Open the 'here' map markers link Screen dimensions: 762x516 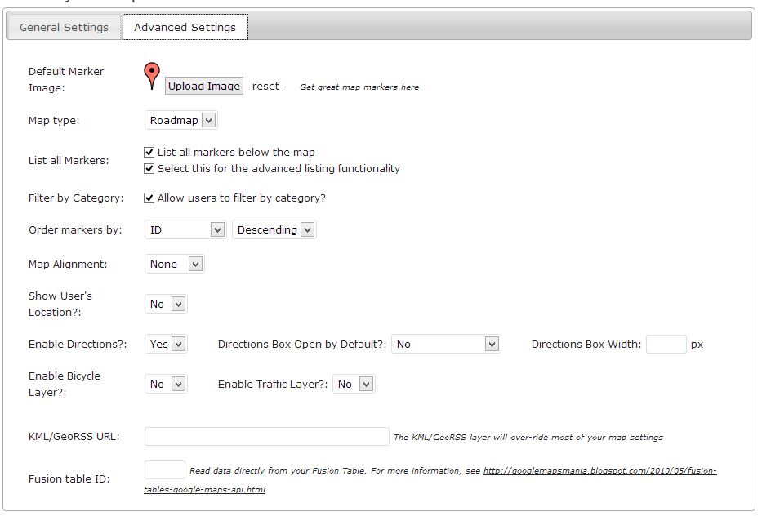click(409, 87)
